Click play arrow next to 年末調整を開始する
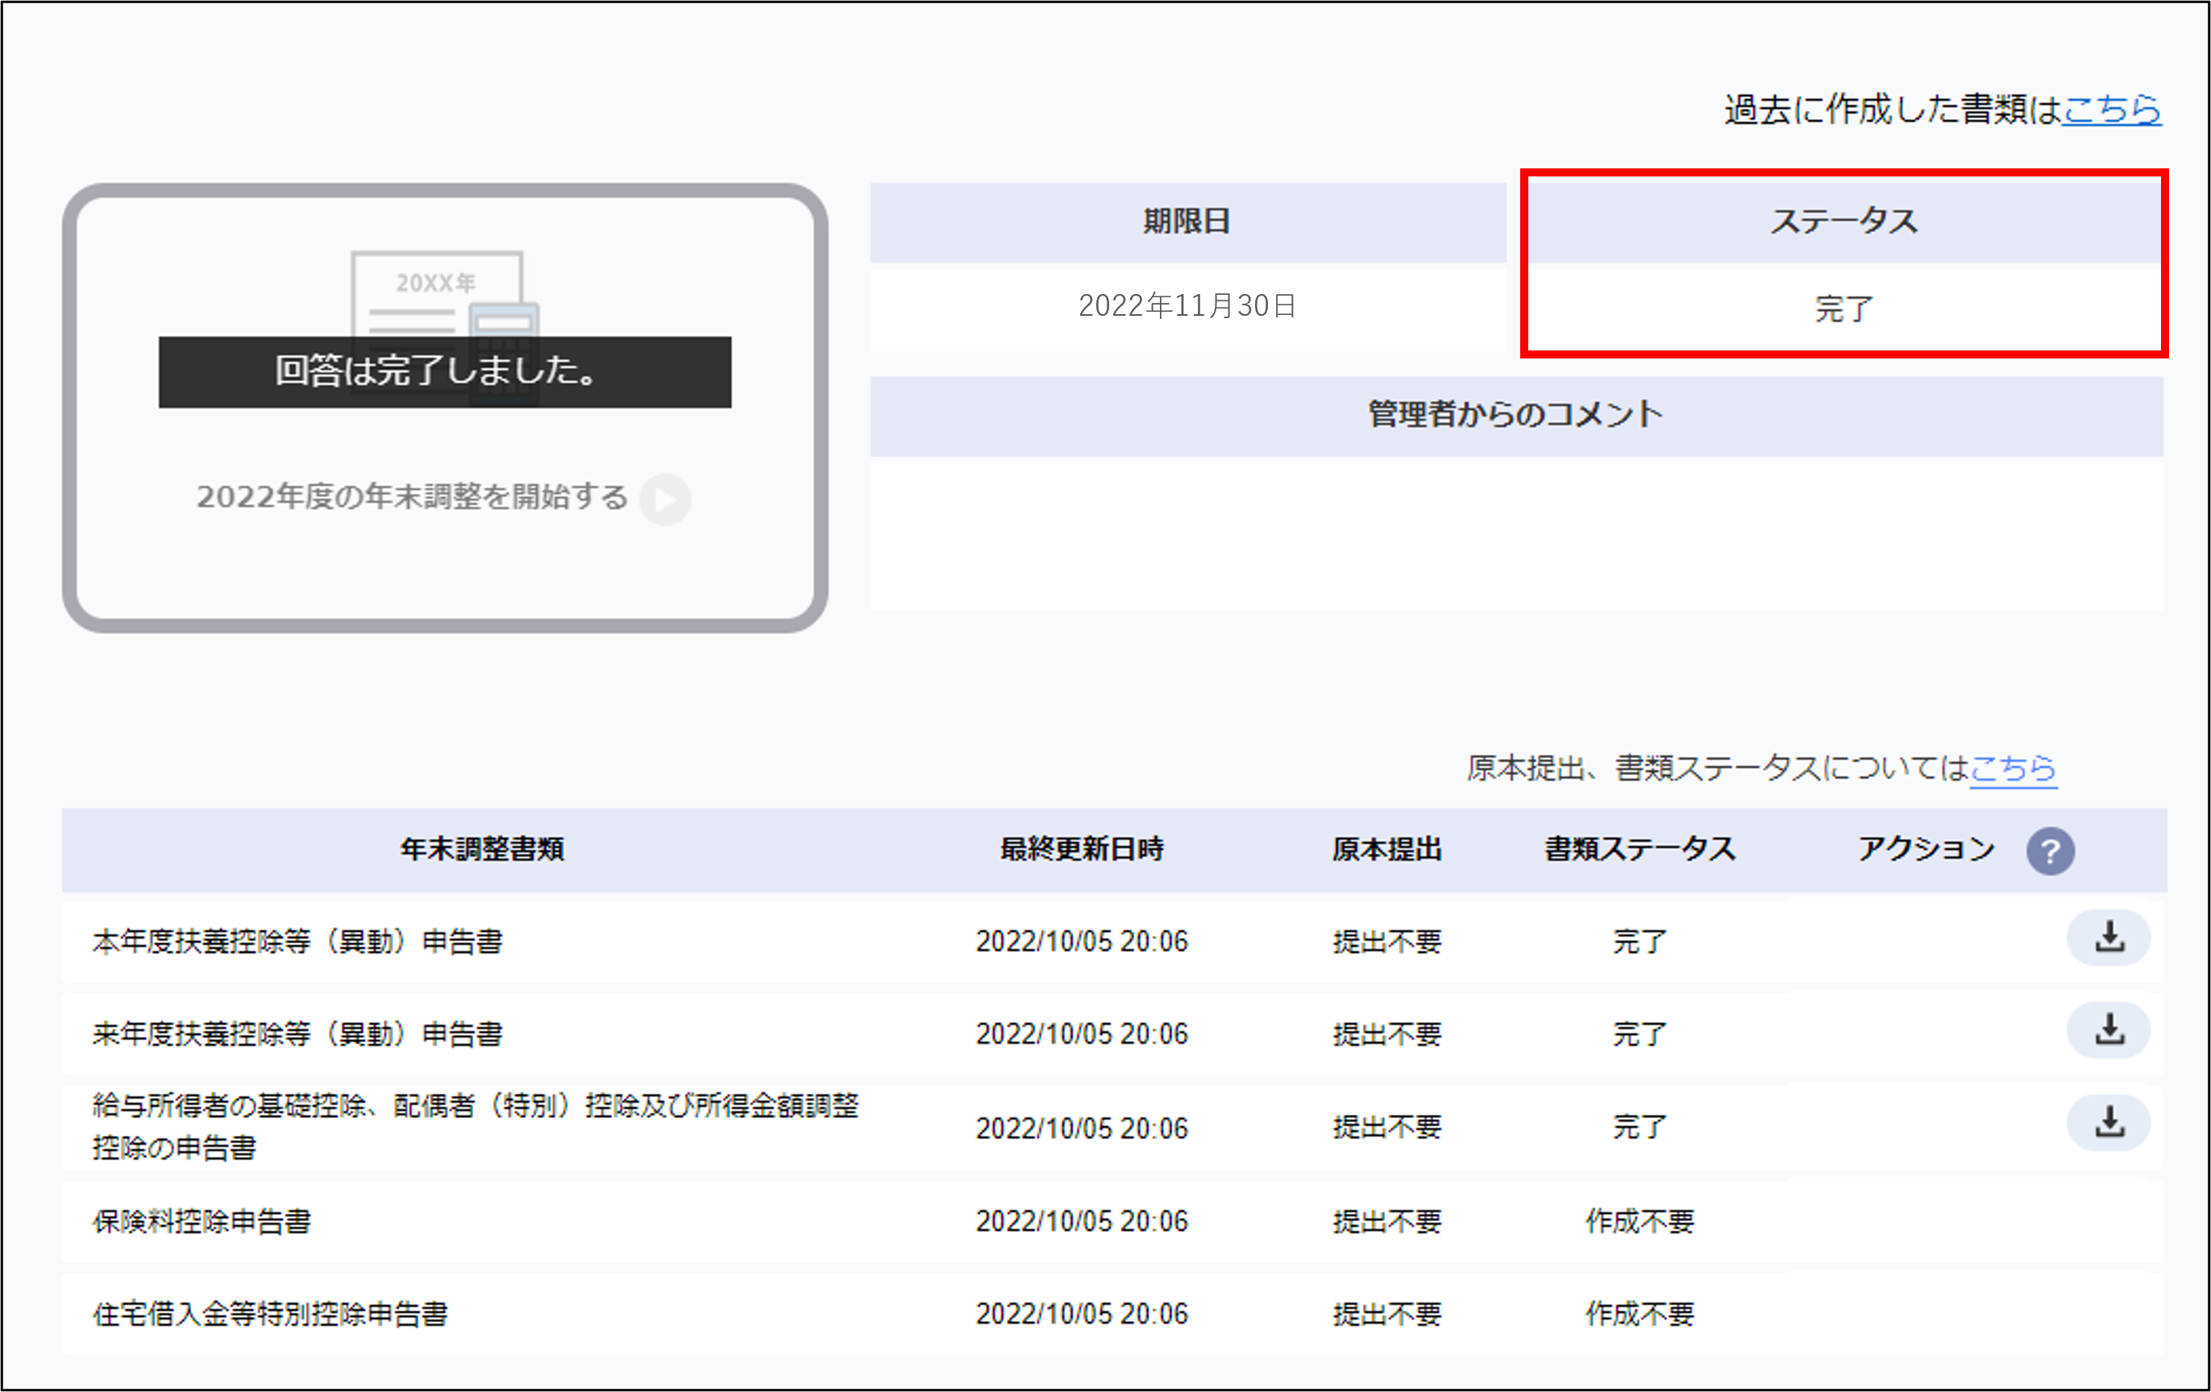Image resolution: width=2211 pixels, height=1392 pixels. click(x=666, y=499)
